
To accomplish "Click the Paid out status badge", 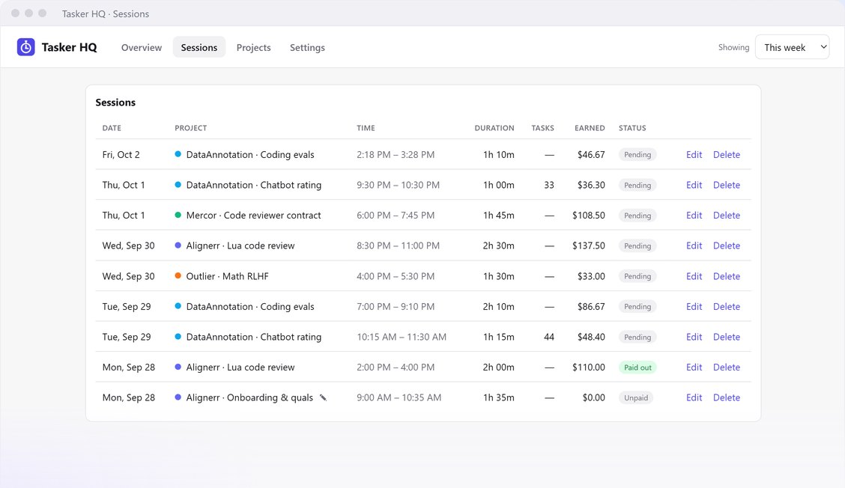I will [637, 367].
